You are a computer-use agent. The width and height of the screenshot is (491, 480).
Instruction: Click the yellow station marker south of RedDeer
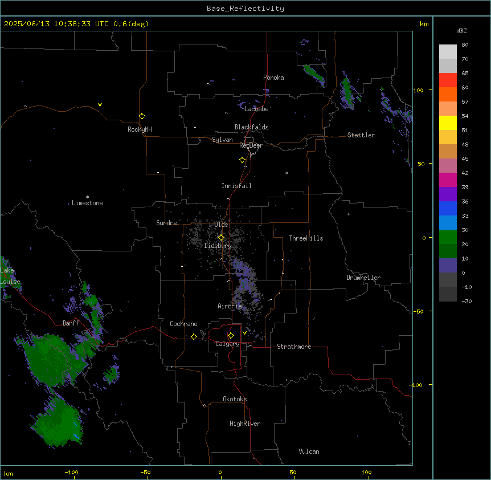(x=242, y=160)
